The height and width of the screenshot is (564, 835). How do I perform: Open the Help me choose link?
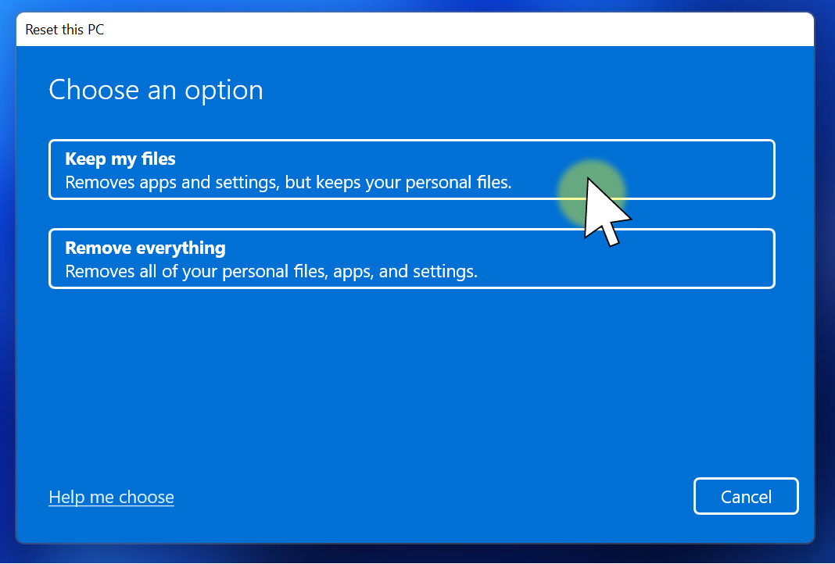pyautogui.click(x=111, y=497)
